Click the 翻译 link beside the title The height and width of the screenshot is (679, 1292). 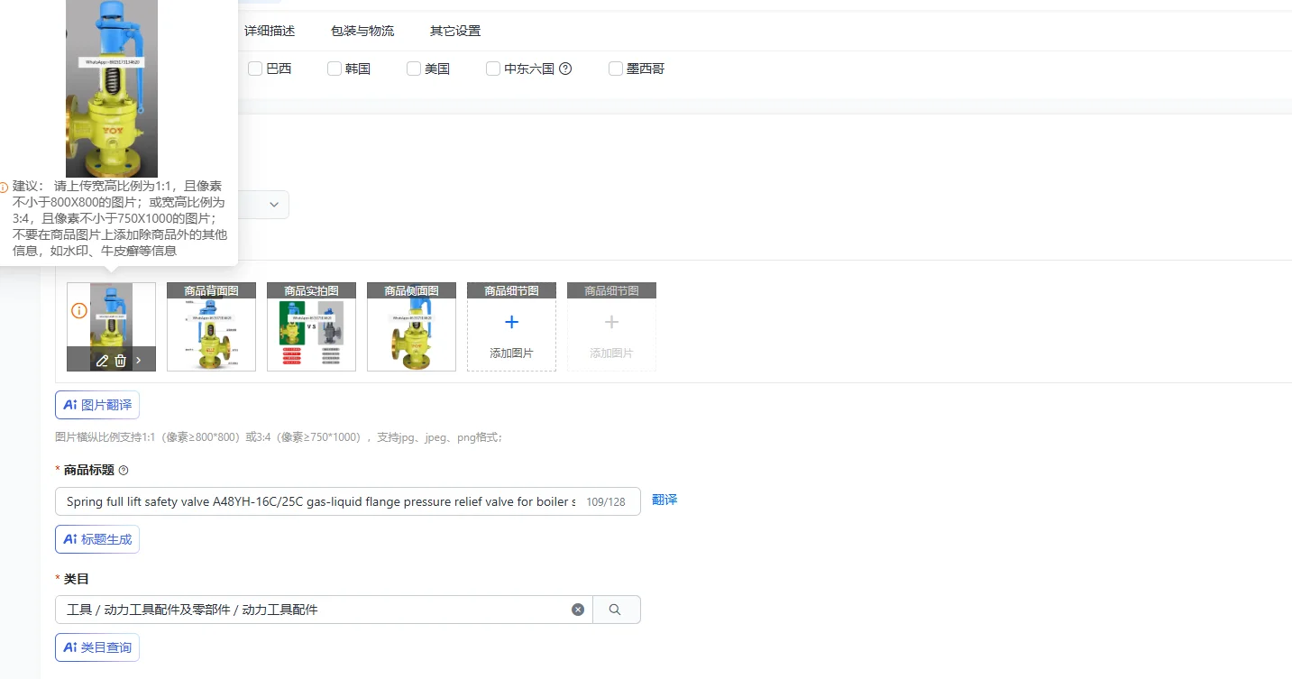pyautogui.click(x=664, y=500)
